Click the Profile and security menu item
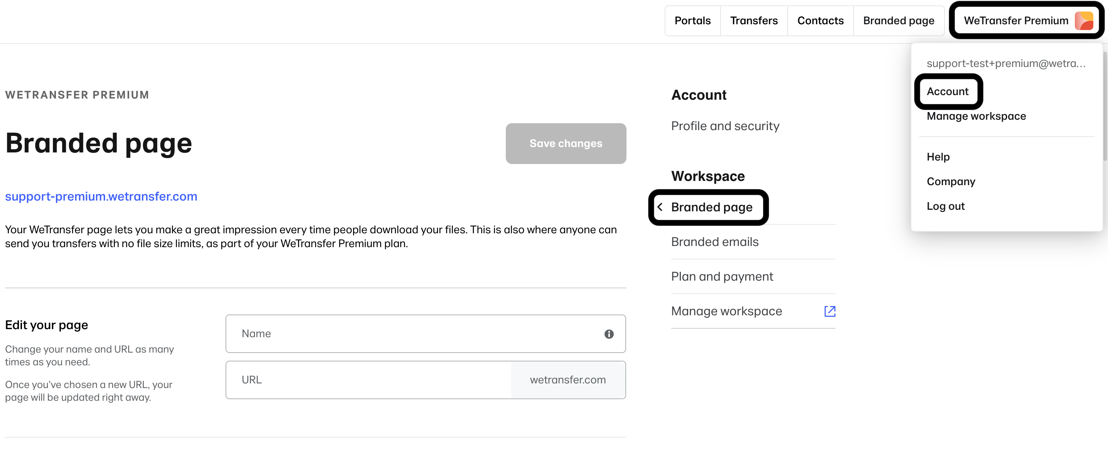The image size is (1108, 455). tap(725, 125)
